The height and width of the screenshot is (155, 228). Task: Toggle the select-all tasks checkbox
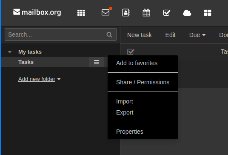(x=131, y=52)
